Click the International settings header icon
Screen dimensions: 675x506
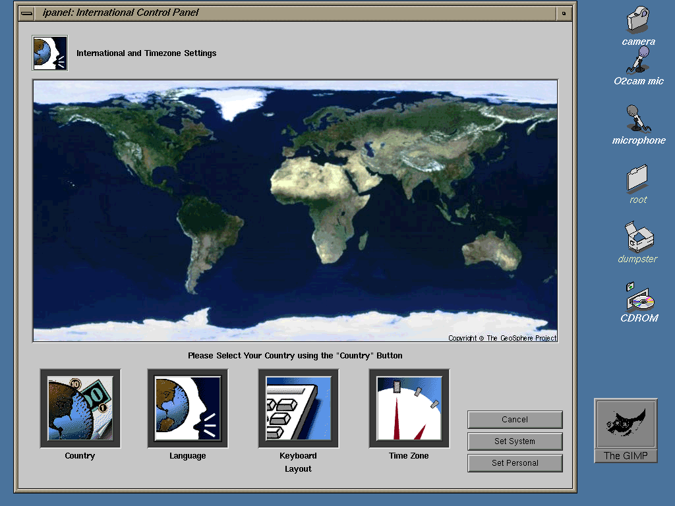click(50, 53)
